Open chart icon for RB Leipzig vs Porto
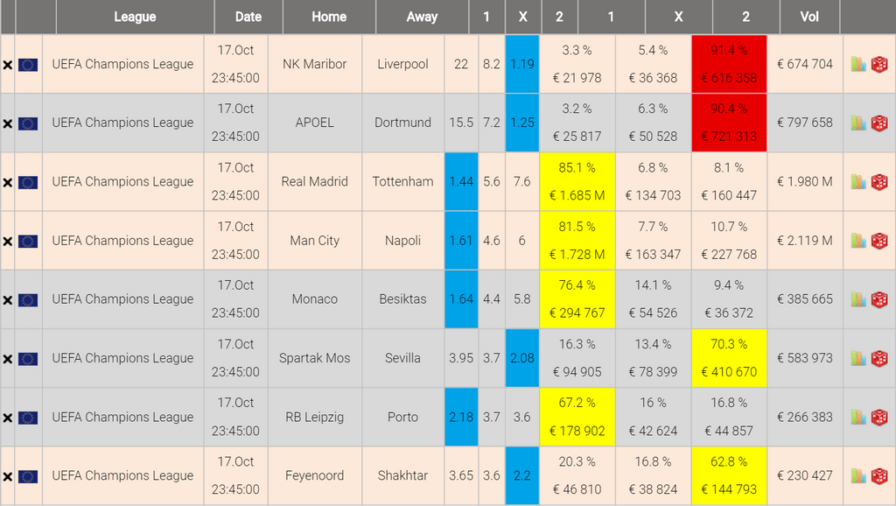 (858, 418)
